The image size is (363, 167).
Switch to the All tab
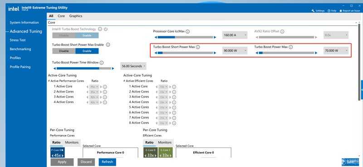(x=51, y=16)
